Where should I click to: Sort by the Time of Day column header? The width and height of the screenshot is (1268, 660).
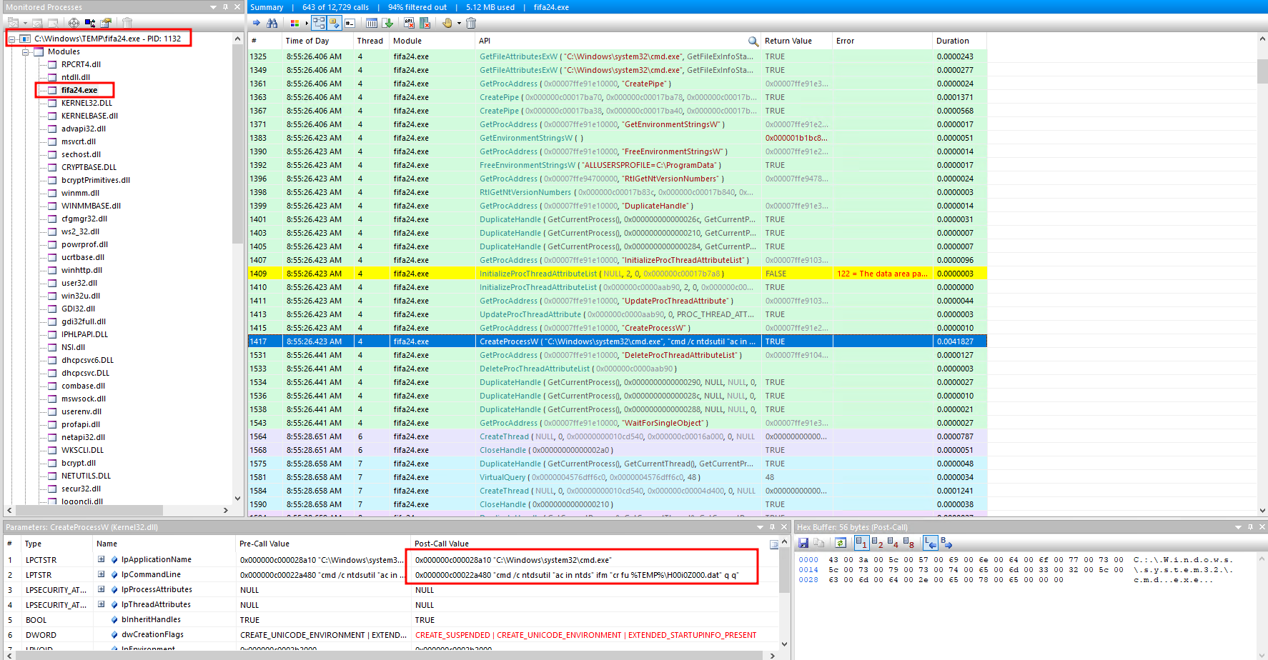(317, 41)
